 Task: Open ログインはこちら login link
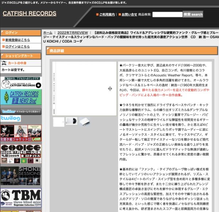(x=18, y=46)
